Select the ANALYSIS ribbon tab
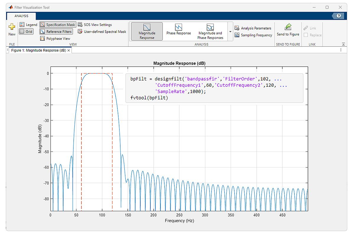354x236 pixels. coord(21,16)
